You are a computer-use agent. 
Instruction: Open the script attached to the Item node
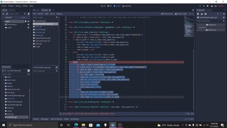click(x=26, y=21)
